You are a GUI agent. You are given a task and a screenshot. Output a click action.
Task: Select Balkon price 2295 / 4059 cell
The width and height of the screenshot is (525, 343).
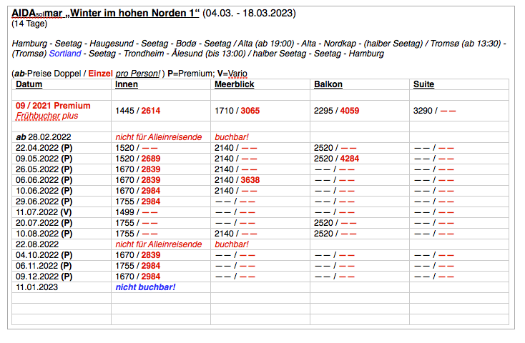click(339, 111)
